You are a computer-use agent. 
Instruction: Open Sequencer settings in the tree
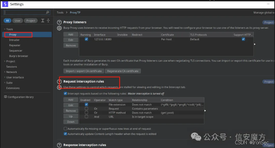tap(16, 51)
